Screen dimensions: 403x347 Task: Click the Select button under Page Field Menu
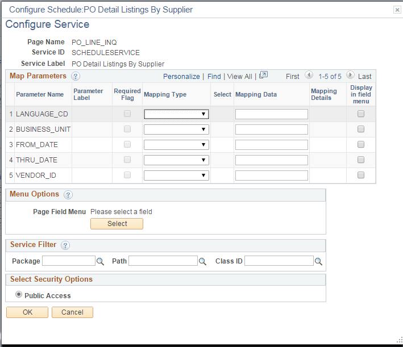point(117,224)
